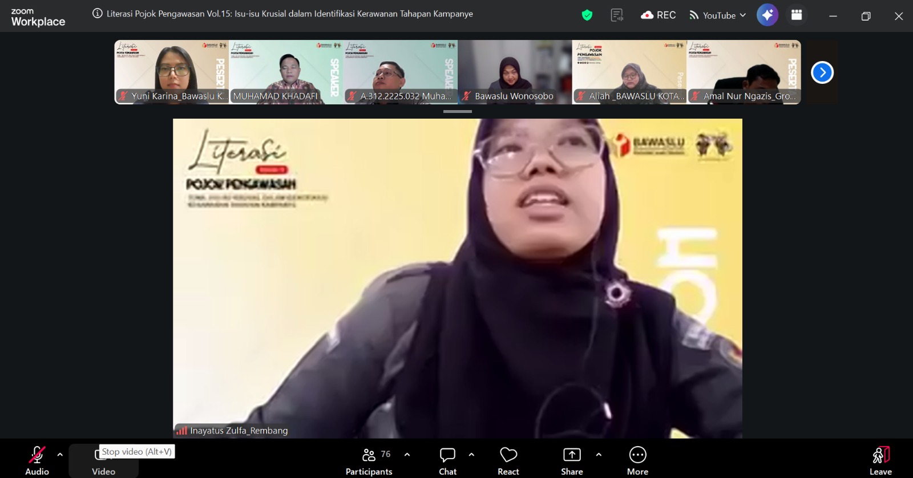This screenshot has height=478, width=913.
Task: Select the Bawaslu Wonosobo video thumbnail
Action: click(515, 72)
